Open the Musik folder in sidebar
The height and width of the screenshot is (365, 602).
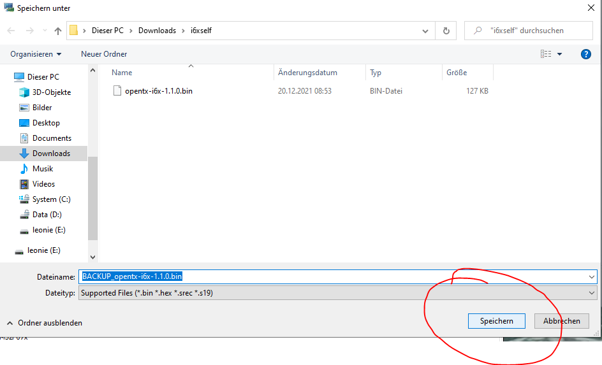point(43,169)
